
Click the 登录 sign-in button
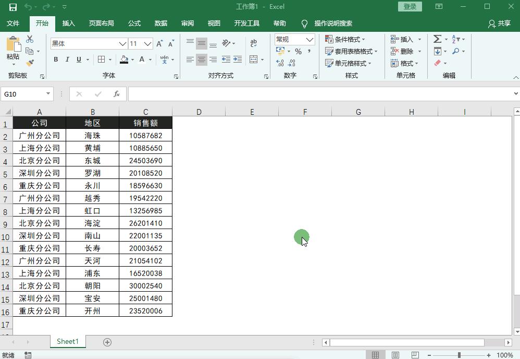(x=410, y=6)
